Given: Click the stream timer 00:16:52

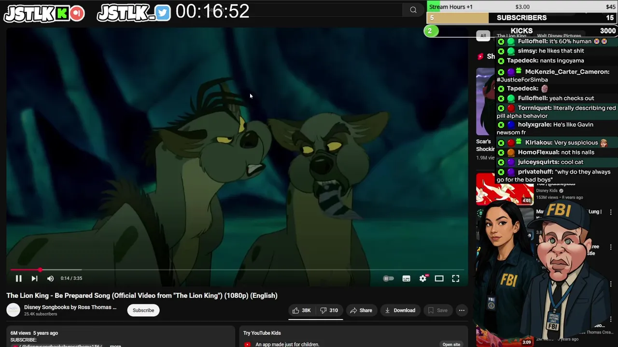Looking at the screenshot, I should pos(212,12).
